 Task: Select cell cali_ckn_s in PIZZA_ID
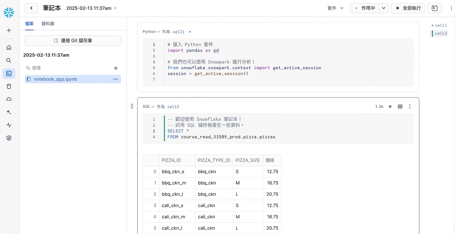(x=177, y=206)
